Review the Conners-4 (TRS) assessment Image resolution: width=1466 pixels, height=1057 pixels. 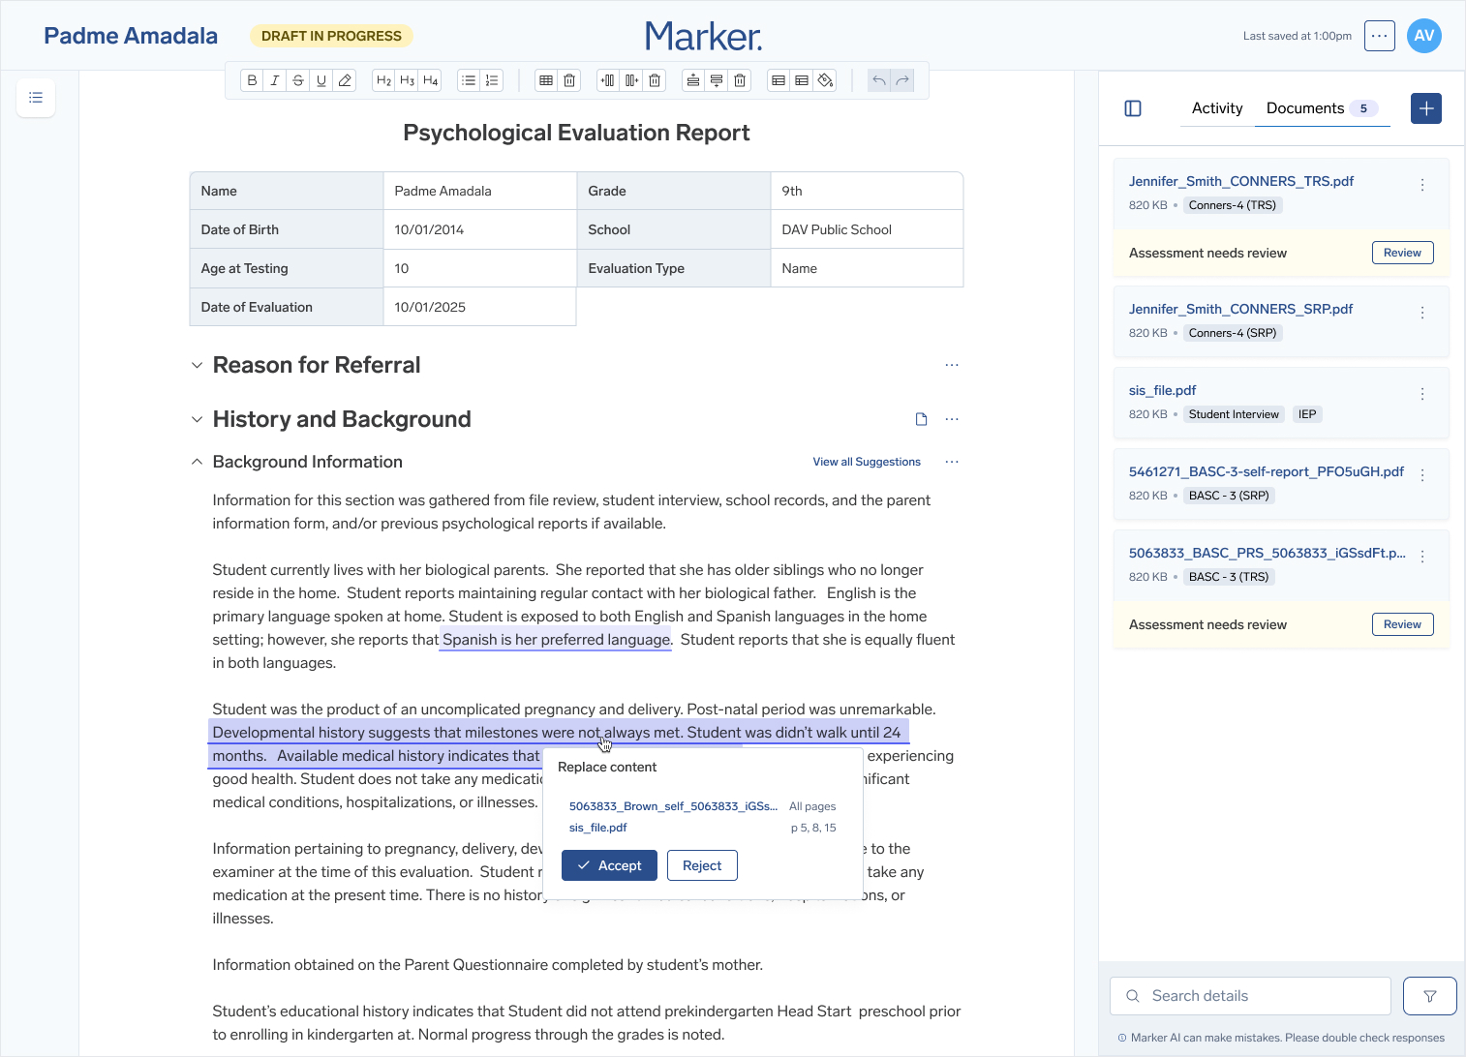click(x=1402, y=253)
